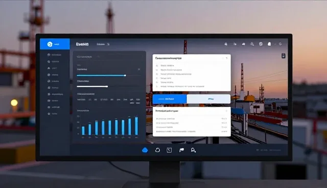Click the refresh circle icon at the top toolbar's end

[x=281, y=44]
